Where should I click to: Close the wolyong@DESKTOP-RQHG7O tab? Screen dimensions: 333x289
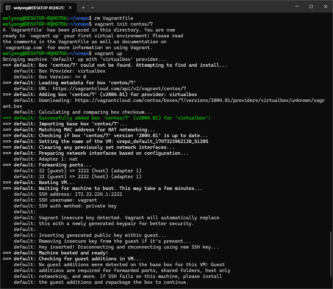71,7
